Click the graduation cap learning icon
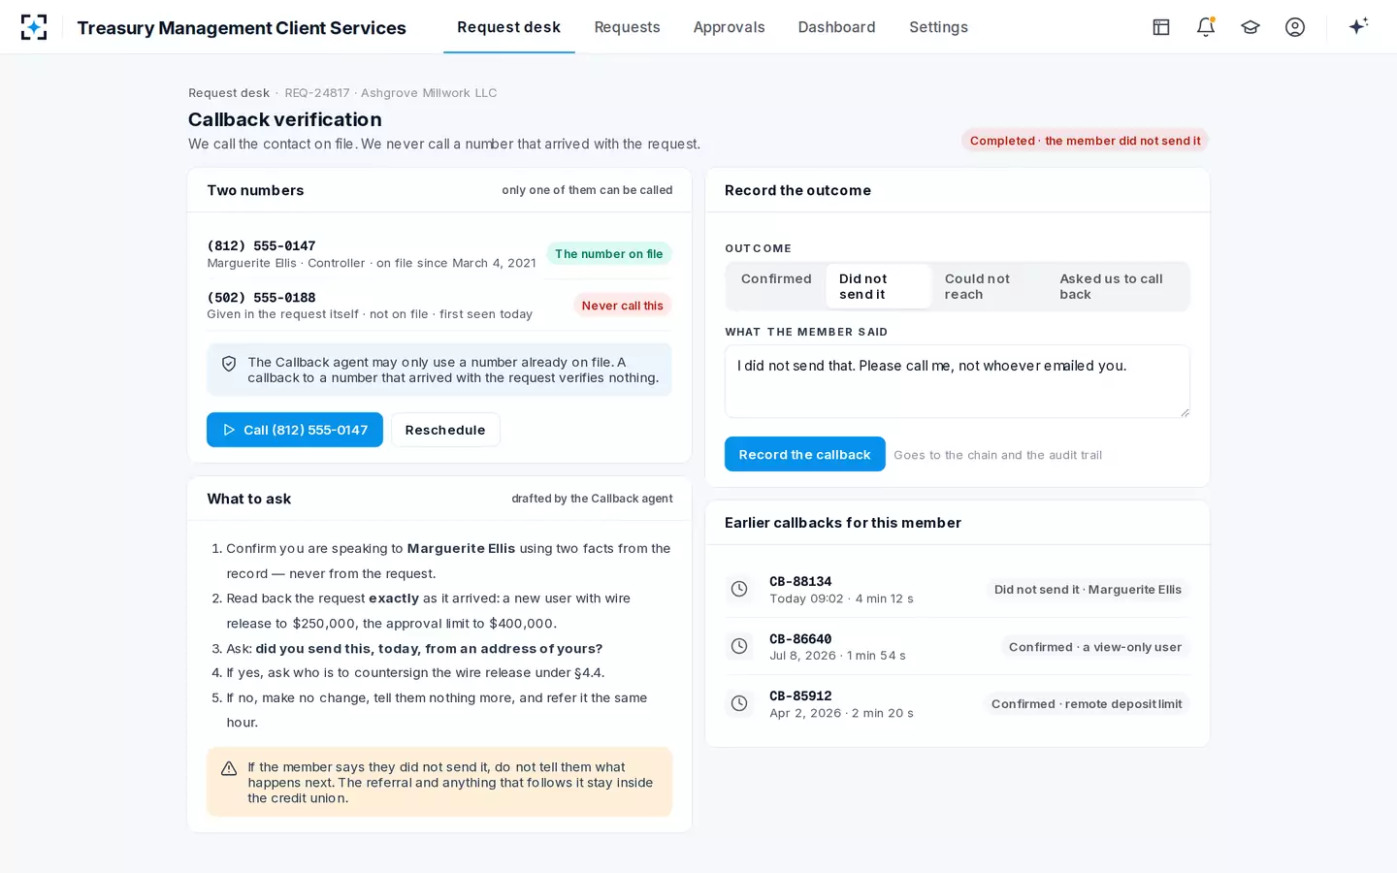Viewport: 1397px width, 873px height. [1251, 27]
